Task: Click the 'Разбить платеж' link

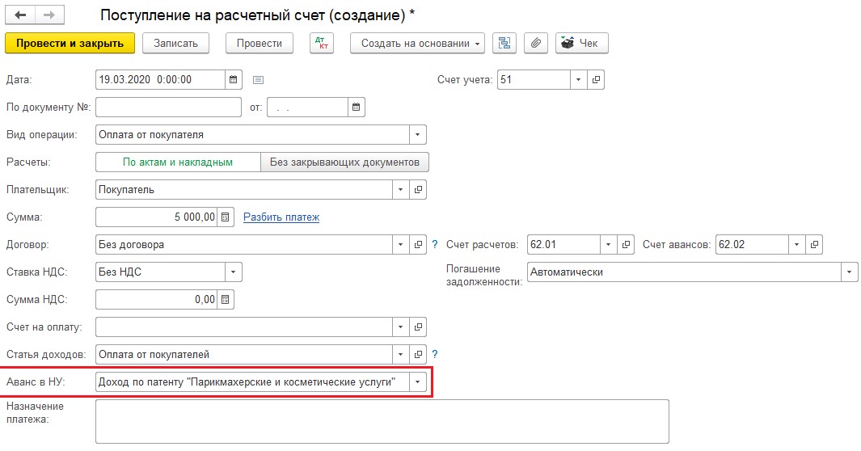Action: pos(281,217)
